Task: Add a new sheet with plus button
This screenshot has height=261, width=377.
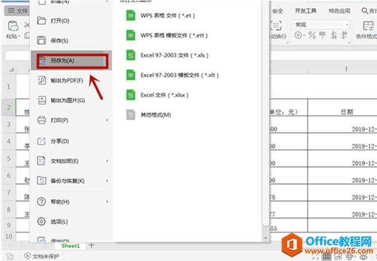Action: [91, 246]
